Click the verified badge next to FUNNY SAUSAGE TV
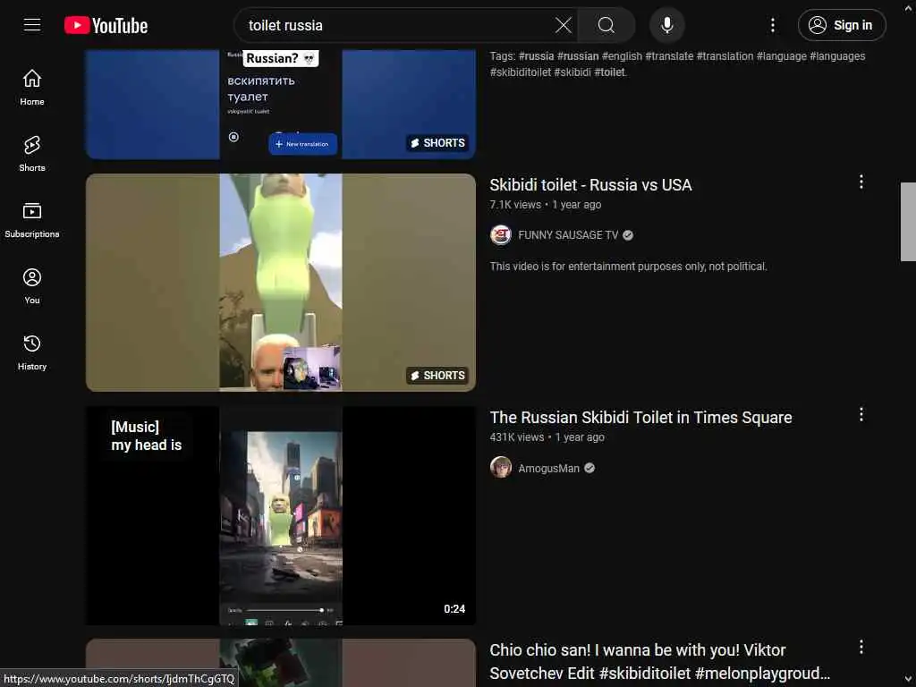The image size is (916, 687). coord(628,235)
